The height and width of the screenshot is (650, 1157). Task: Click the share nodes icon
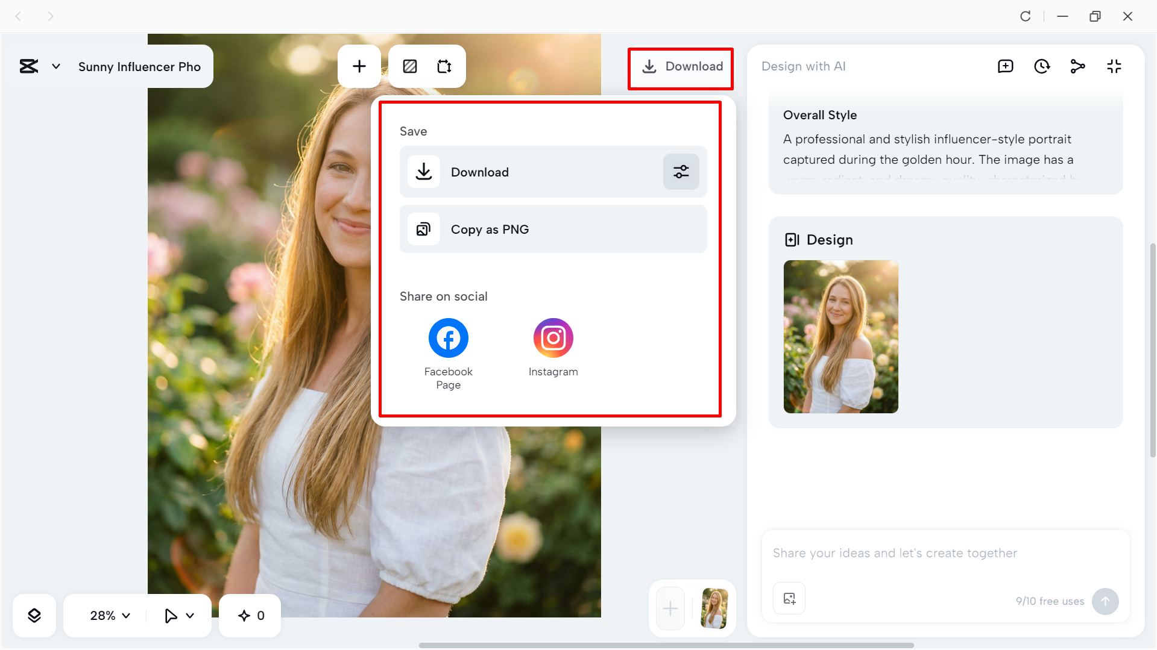1078,66
